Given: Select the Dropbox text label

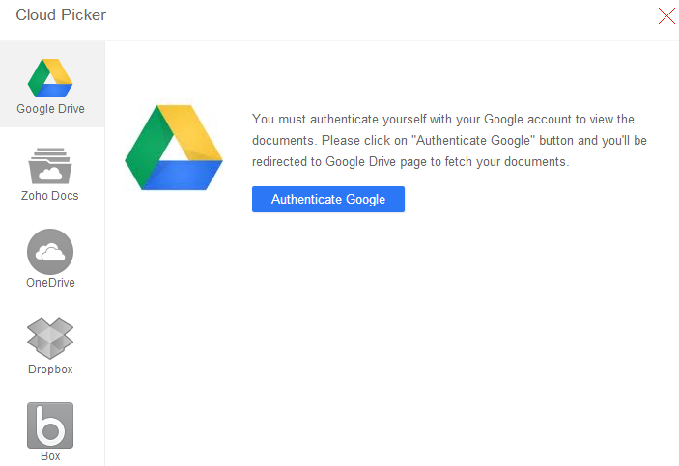Looking at the screenshot, I should pos(50,370).
